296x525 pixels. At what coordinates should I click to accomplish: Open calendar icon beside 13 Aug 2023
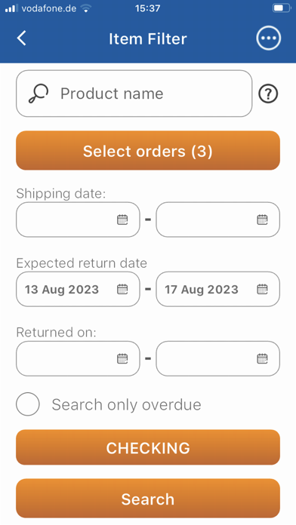click(x=122, y=289)
